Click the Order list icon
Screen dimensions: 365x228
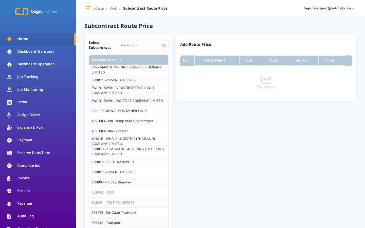pyautogui.click(x=9, y=102)
